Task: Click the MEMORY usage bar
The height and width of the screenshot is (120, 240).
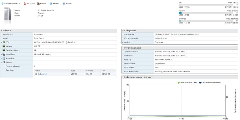Action: pos(206,13)
